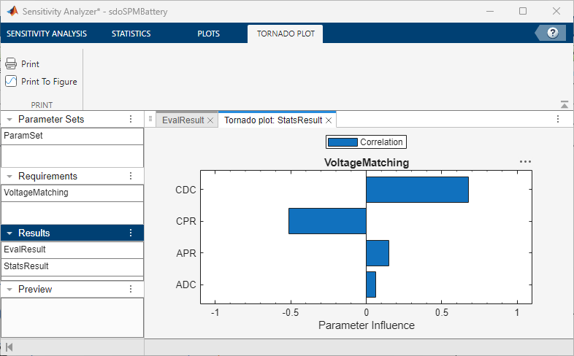The height and width of the screenshot is (356, 574).
Task: Collapse the toolstrip using the arrow icon
Action: (x=564, y=104)
